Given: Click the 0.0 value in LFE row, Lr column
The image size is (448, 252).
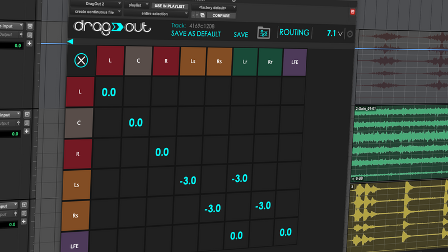Looking at the screenshot, I should 236,236.
